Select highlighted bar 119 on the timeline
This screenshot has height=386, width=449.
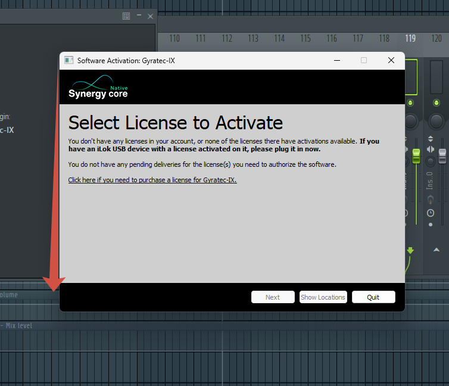tap(410, 38)
